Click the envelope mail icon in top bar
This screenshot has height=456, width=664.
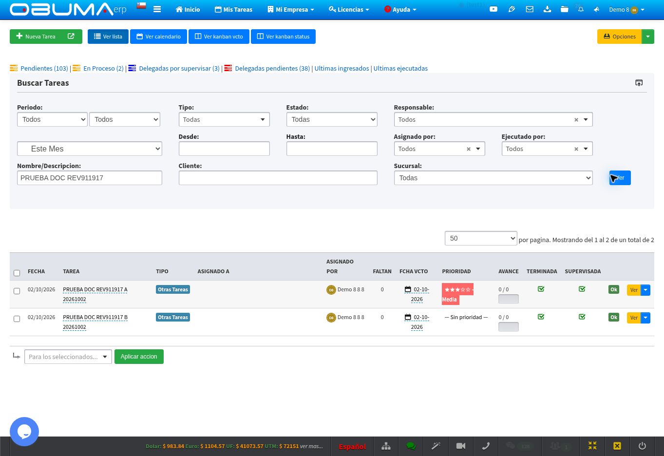pos(530,9)
